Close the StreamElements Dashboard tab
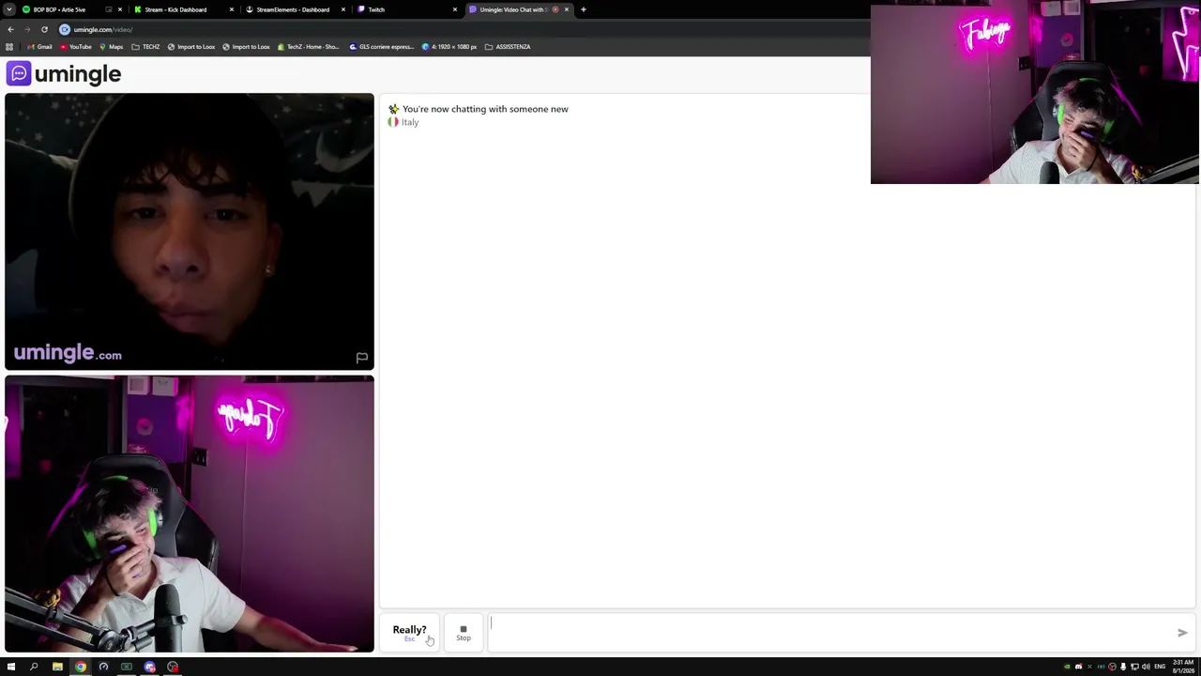Viewport: 1201px width, 676px height. [x=343, y=9]
